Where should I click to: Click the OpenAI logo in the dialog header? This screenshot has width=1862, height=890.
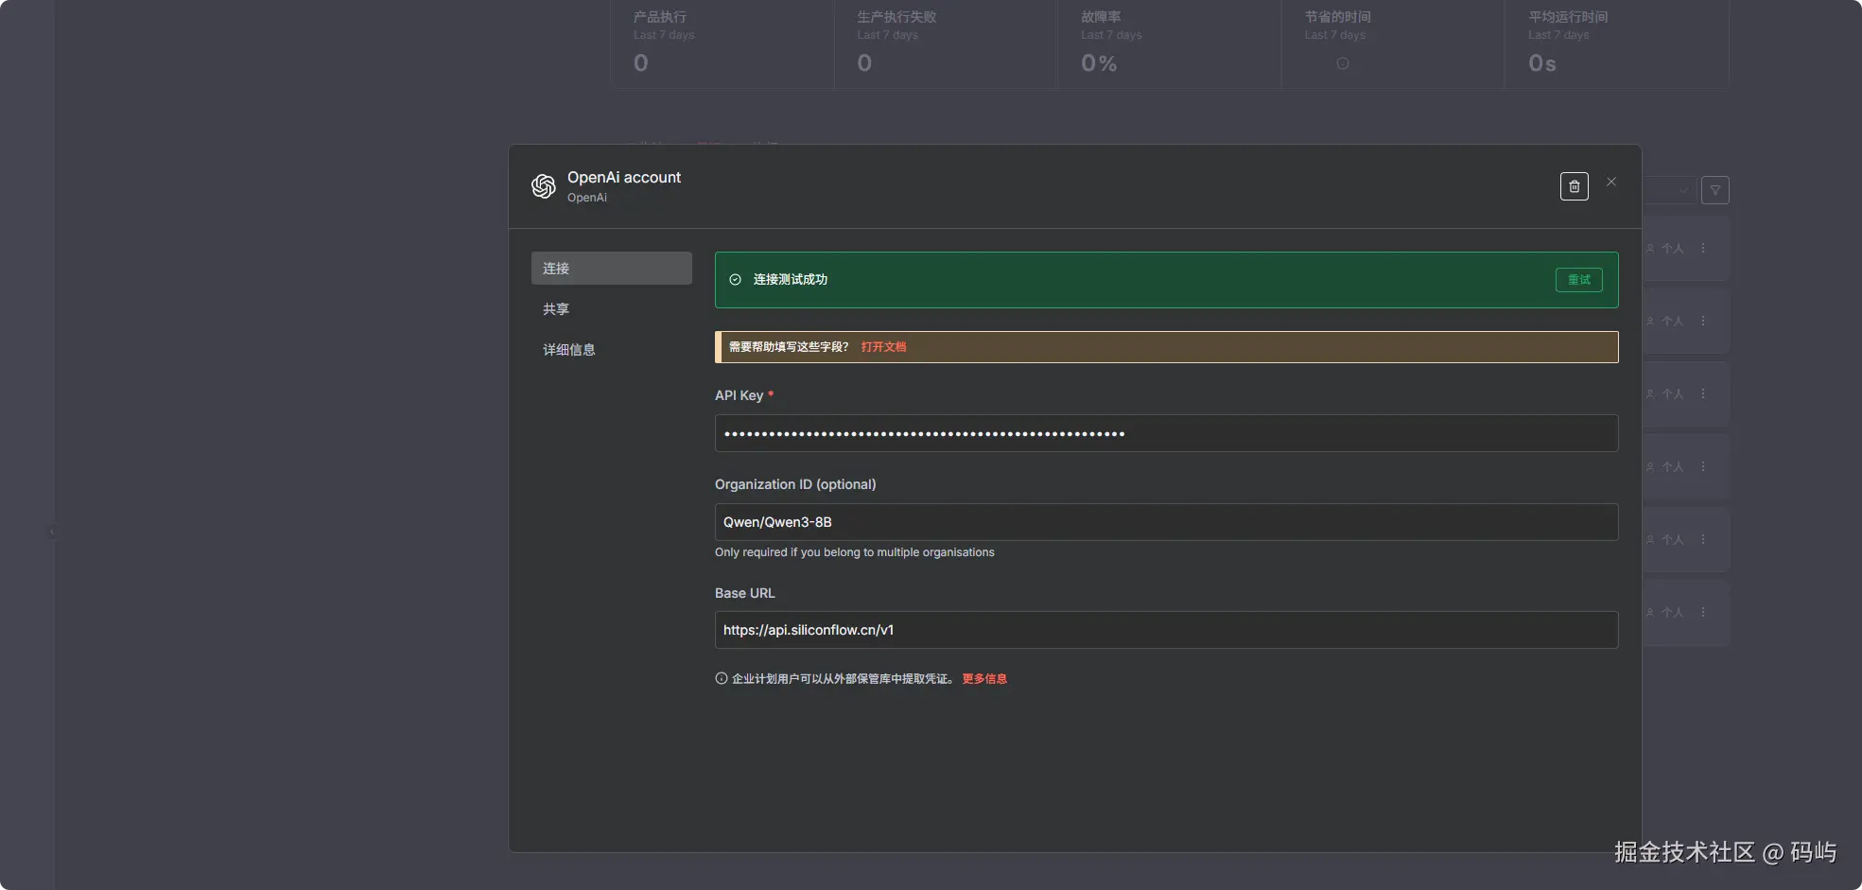(x=544, y=186)
